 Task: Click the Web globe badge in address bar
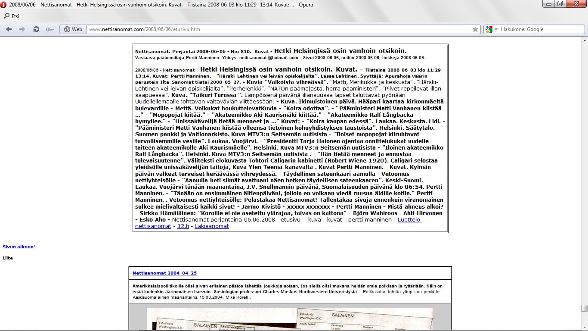point(73,29)
